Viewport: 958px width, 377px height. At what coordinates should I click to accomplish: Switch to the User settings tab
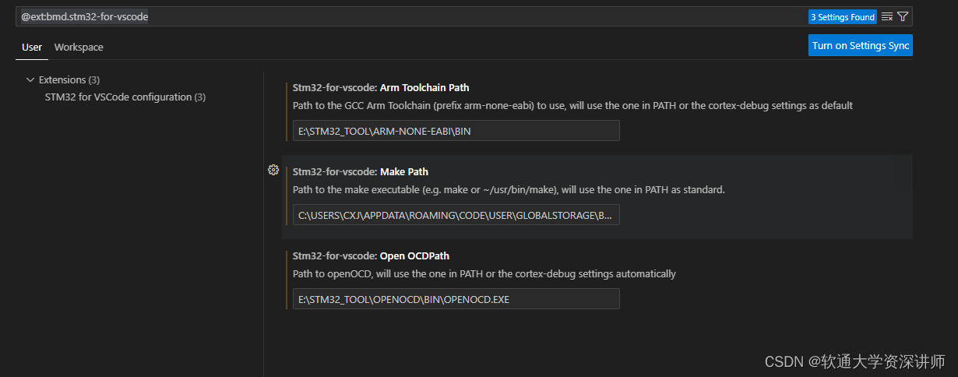tap(32, 47)
